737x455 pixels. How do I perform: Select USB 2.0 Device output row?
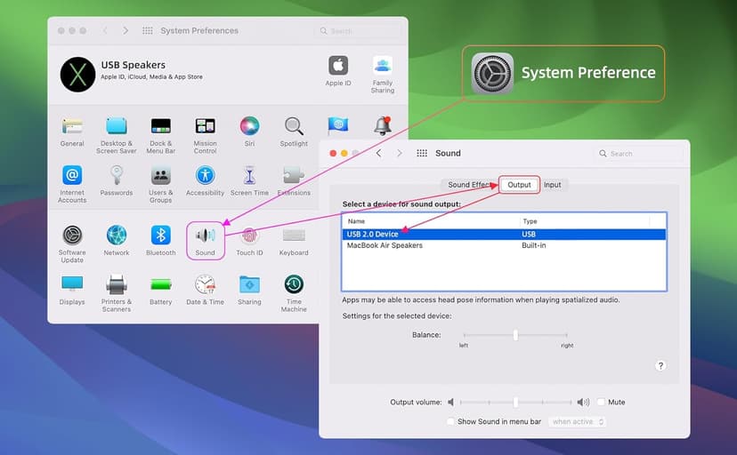504,234
